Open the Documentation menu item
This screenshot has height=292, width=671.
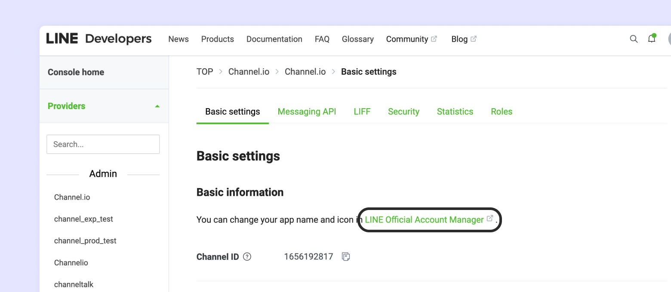pyautogui.click(x=274, y=39)
